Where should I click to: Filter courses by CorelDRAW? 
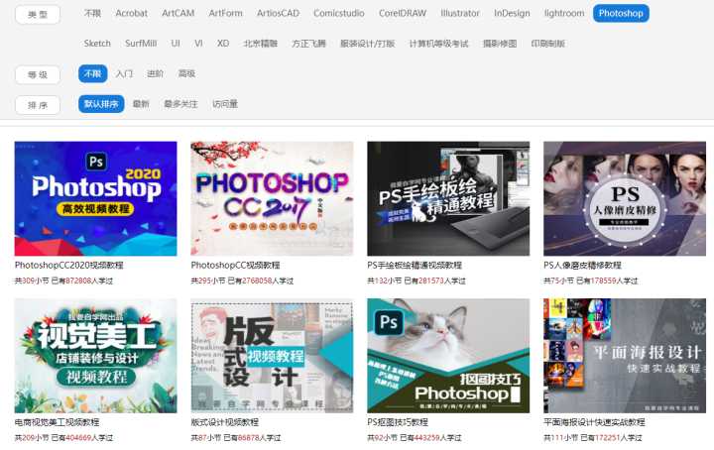(403, 13)
